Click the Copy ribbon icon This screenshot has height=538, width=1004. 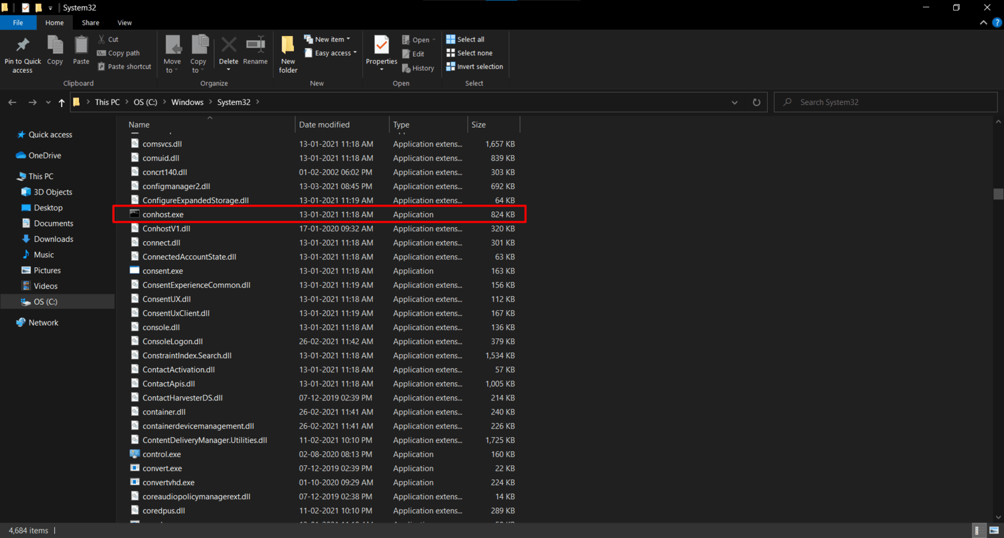click(55, 51)
